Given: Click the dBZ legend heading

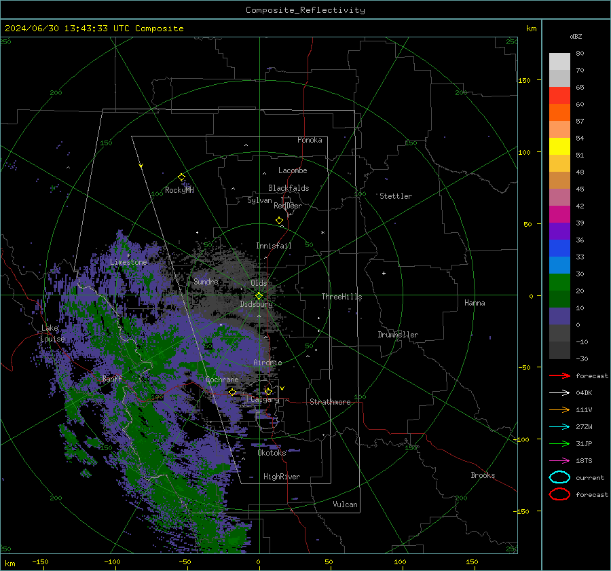Looking at the screenshot, I should [x=576, y=37].
